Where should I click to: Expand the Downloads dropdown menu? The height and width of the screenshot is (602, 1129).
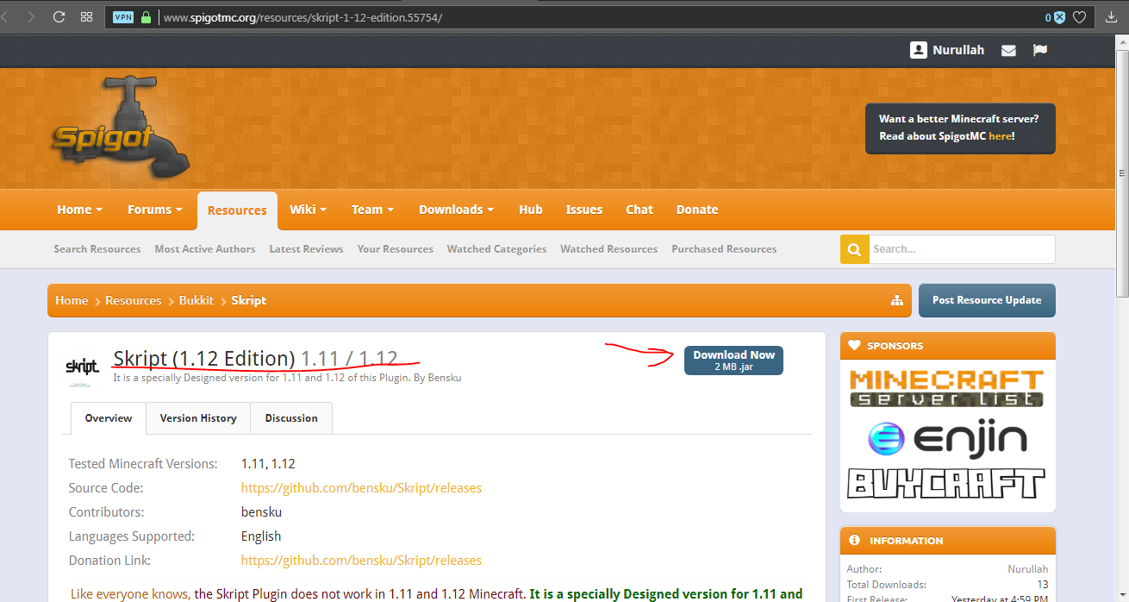coord(456,210)
